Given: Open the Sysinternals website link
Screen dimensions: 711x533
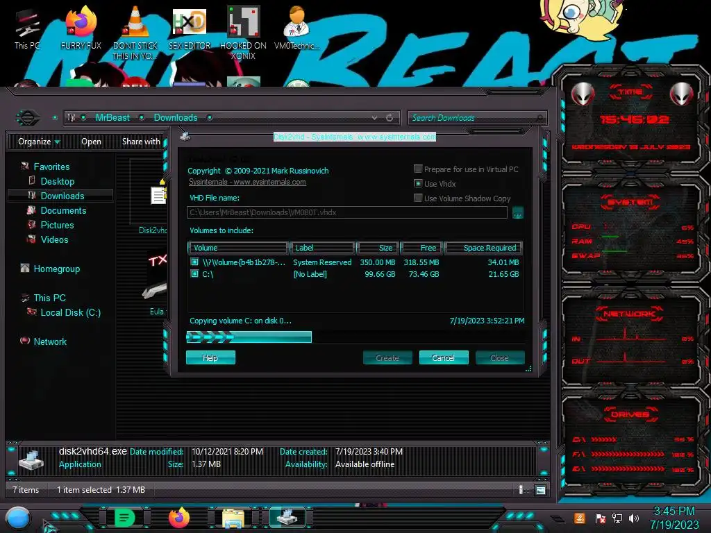Looking at the screenshot, I should 247,182.
